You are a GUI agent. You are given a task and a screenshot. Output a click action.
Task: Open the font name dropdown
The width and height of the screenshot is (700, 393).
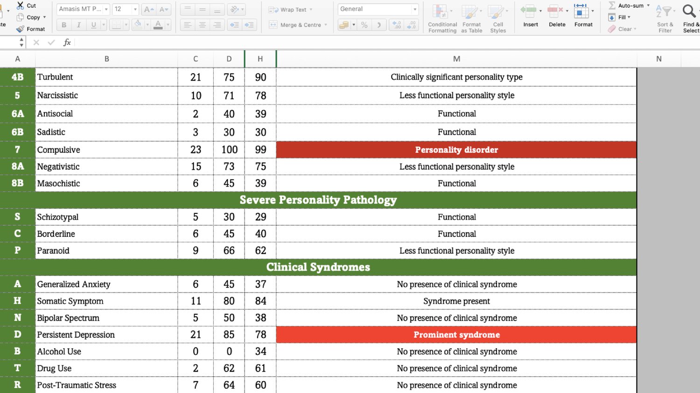click(106, 9)
